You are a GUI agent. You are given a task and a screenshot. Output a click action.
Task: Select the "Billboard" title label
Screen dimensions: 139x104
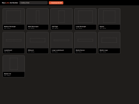pos(31,50)
